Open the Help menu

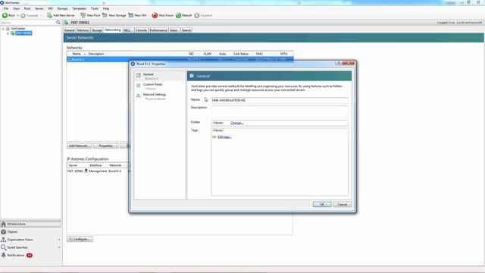[x=106, y=8]
